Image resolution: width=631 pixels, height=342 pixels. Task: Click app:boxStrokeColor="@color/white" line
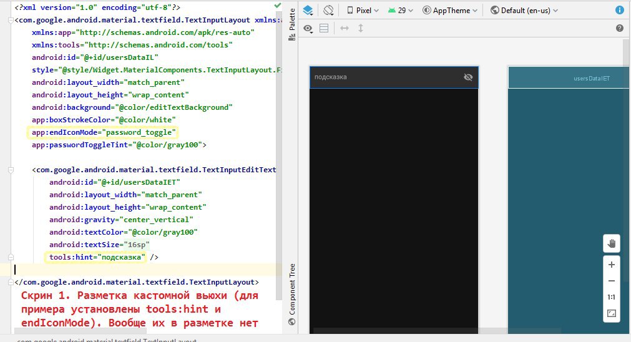click(x=104, y=120)
